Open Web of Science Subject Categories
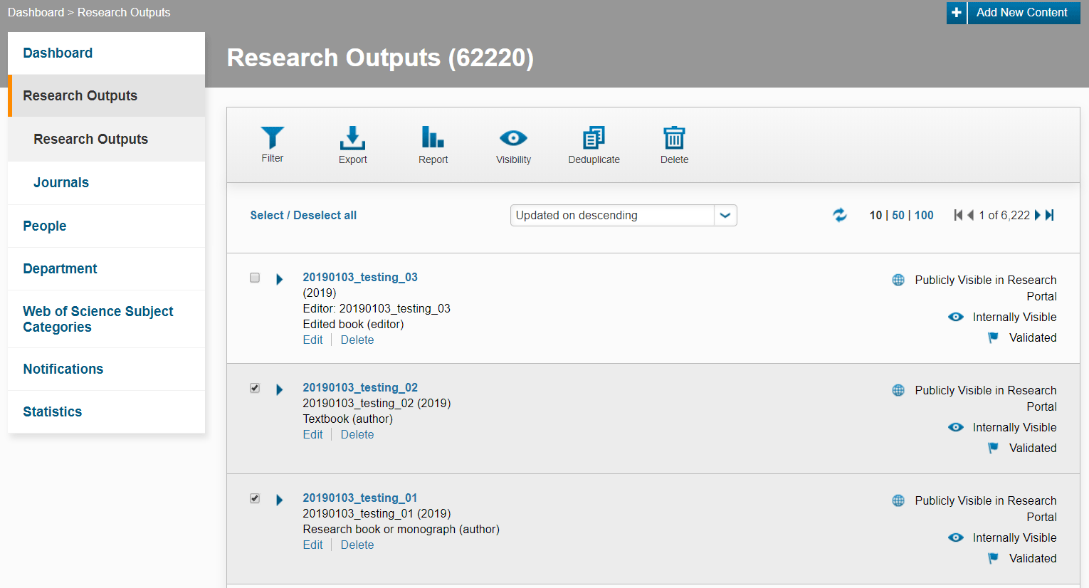Viewport: 1089px width, 588px height. tap(106, 319)
